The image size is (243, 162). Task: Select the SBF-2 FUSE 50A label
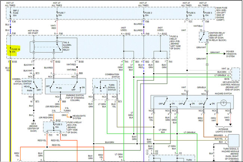[16, 13]
